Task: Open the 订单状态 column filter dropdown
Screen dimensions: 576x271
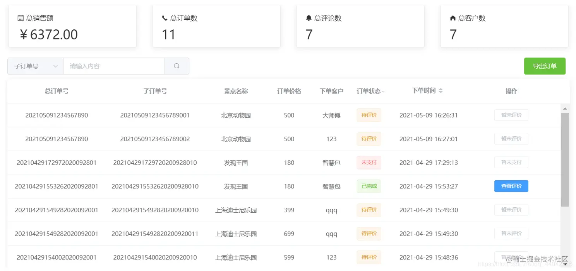Action: [383, 91]
